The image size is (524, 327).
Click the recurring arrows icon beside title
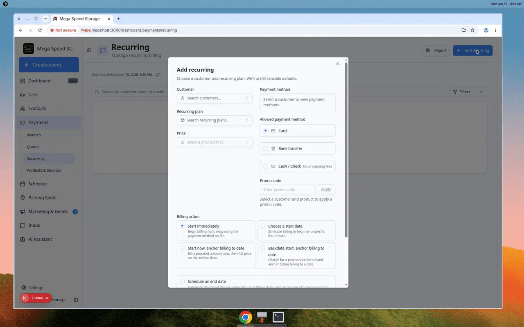pyautogui.click(x=103, y=50)
